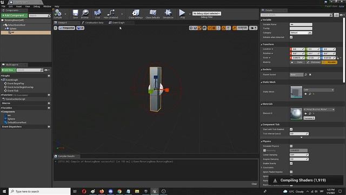346x195 pixels.
Task: Toggle rotation snapping triangle icon in viewport
Action: [x=224, y=28]
